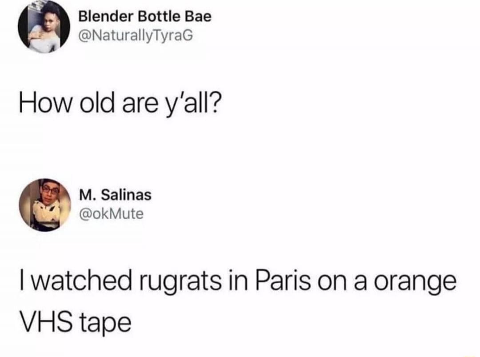This screenshot has width=480, height=357.
Task: Open the "How old are y'all?" tweet
Action: click(x=120, y=104)
